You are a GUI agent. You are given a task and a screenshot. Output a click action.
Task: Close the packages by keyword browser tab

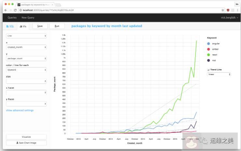pyautogui.click(x=52, y=5)
